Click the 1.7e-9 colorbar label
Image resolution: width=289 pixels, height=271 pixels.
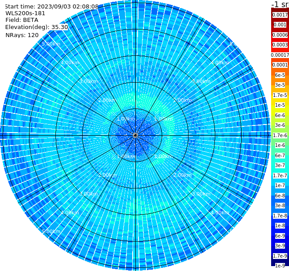(x=280, y=256)
